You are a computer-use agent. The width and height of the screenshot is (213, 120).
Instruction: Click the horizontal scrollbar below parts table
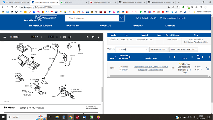[x=159, y=76]
